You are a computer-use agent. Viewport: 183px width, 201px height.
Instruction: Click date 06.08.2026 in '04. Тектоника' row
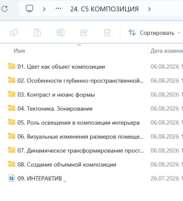[x=165, y=109]
